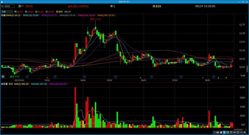Click the yellow triangle marker on time axis
This screenshot has height=135, width=249.
[x=226, y=78]
